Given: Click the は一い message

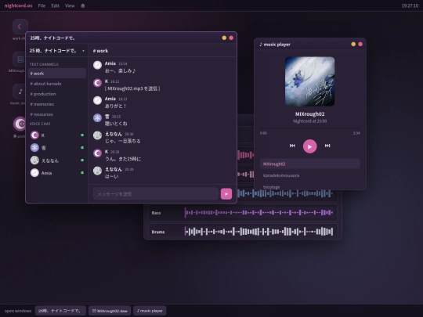Looking at the screenshot, I should point(111,176).
